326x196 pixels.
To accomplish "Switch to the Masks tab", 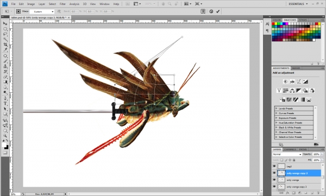I will [296, 68].
